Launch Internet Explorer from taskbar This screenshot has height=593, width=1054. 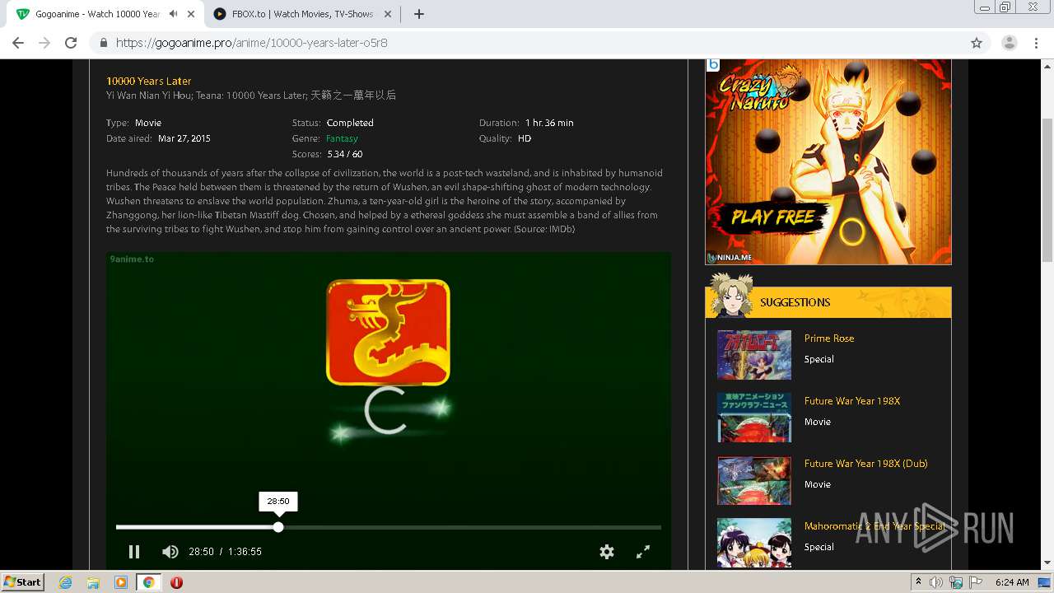tap(66, 582)
